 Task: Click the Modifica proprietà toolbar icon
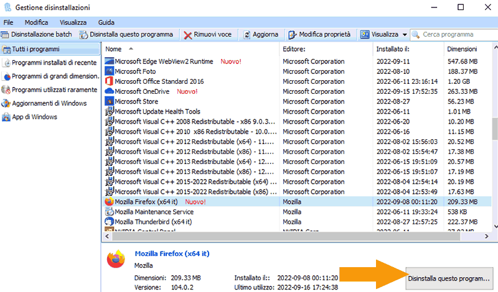tap(293, 35)
